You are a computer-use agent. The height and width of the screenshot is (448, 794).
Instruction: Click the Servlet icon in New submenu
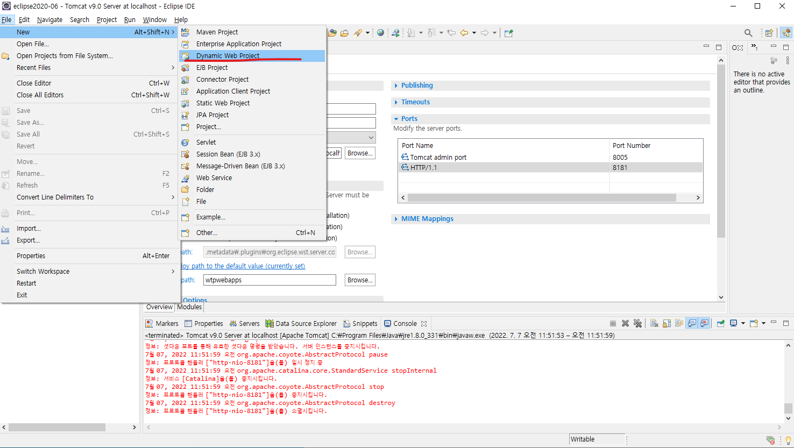tap(185, 143)
